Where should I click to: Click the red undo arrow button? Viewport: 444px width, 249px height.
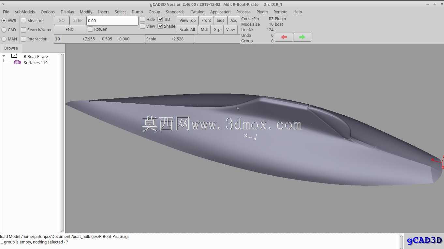(x=284, y=37)
